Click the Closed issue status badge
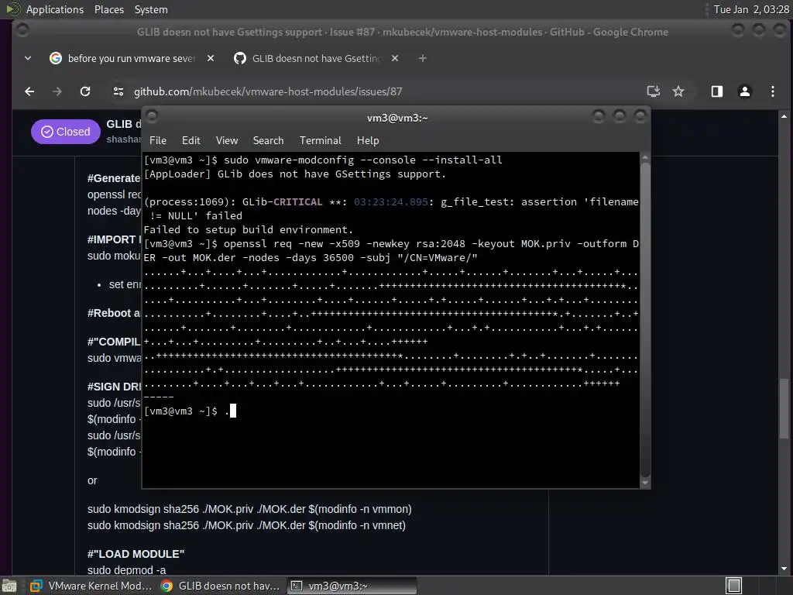This screenshot has height=595, width=793. tap(66, 132)
